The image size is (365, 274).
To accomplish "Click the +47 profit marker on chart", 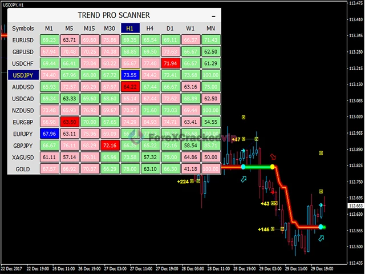I will coord(237,139).
